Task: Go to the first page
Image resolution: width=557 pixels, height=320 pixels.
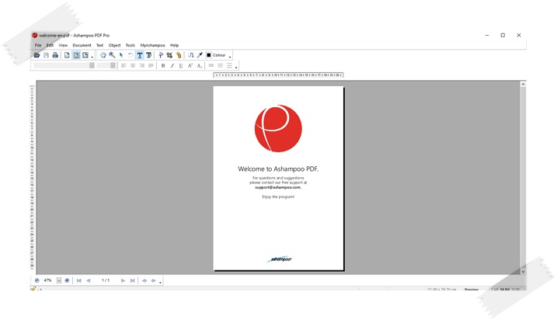Action: point(79,280)
